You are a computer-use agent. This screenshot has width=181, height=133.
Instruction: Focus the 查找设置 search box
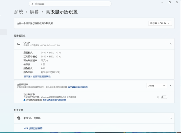point(70,4)
